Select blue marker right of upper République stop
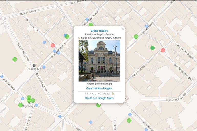The image size is (197, 131). [44, 67]
